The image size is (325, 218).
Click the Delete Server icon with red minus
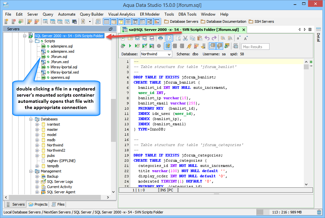[14, 21]
